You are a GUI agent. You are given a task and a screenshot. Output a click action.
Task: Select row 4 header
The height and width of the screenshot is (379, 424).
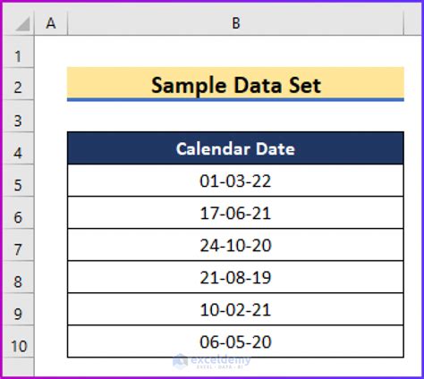point(19,148)
